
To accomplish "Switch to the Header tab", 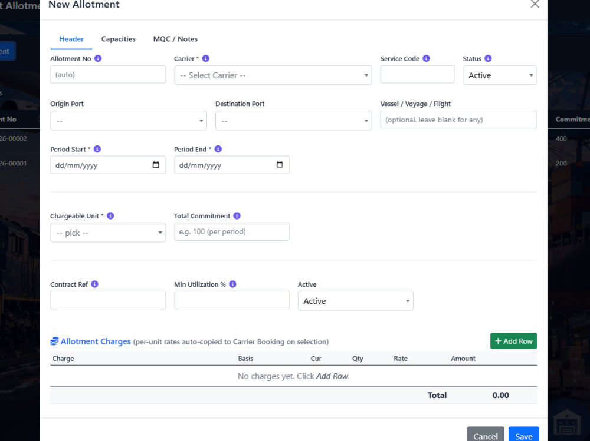I will 71,39.
